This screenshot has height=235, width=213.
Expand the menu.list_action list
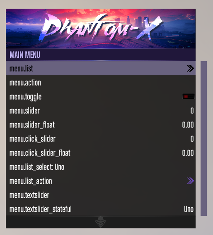pos(101,181)
